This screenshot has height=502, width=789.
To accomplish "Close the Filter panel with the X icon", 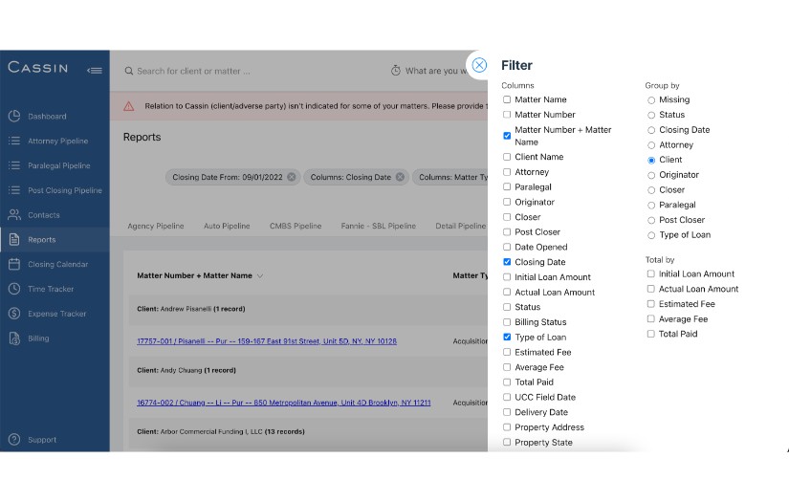I will [x=479, y=65].
